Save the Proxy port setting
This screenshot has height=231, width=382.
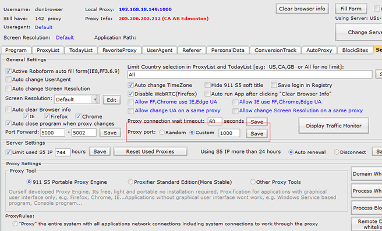[257, 133]
